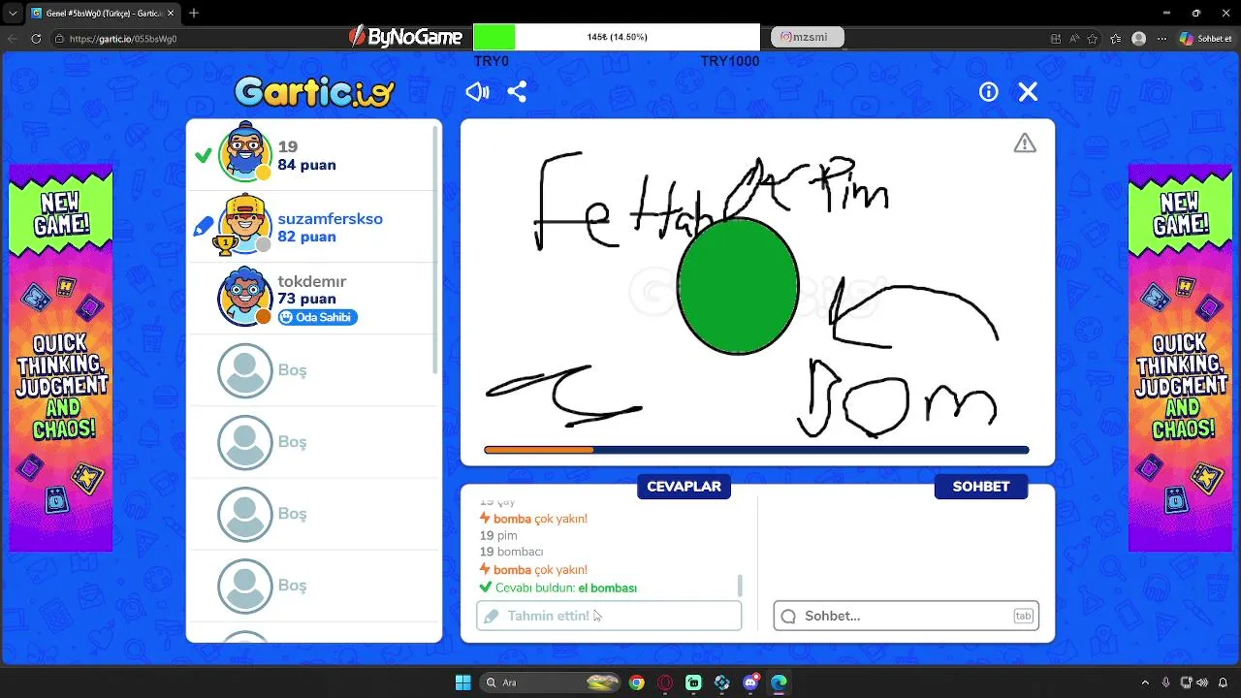1241x698 pixels.
Task: Show hidden system tray icons
Action: [1145, 682]
